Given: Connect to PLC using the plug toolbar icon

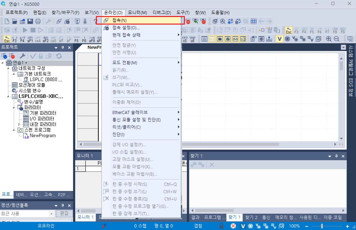Looking at the screenshot, I should click(x=59, y=21).
